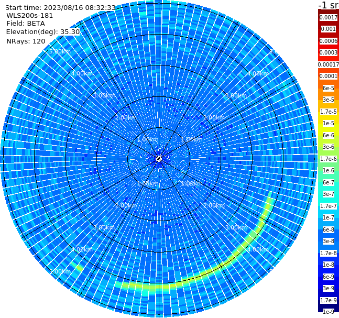Click the "6e-8" colorbar tick label
The width and height of the screenshot is (339, 318).
click(x=328, y=229)
